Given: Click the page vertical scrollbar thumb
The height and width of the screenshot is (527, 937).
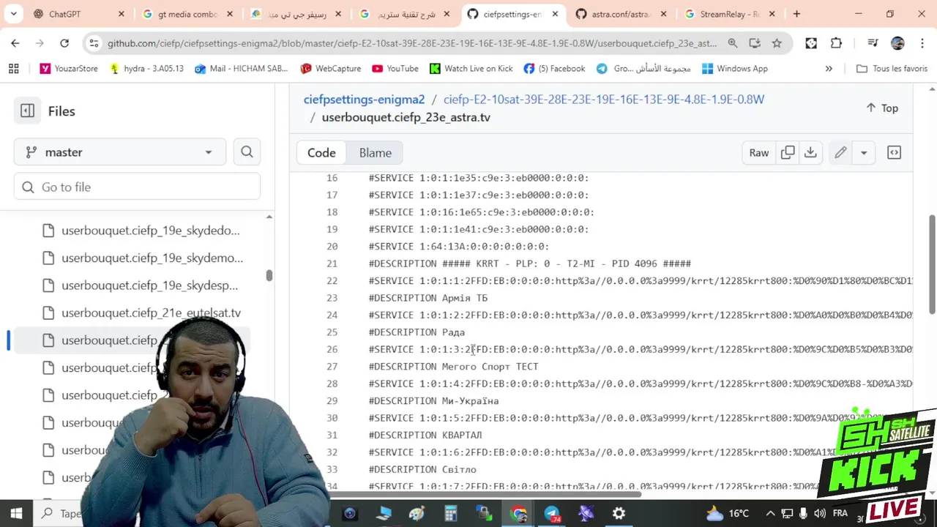Looking at the screenshot, I should tap(932, 263).
